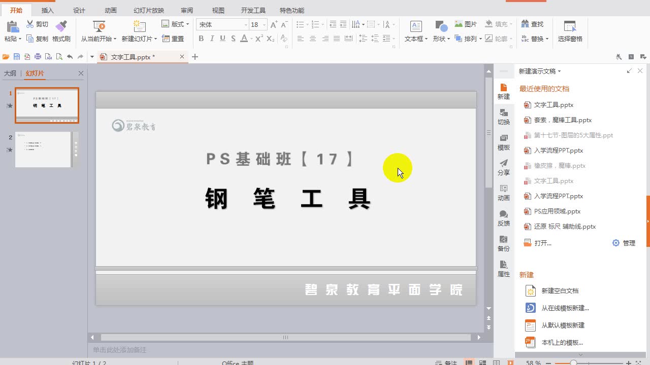
Task: Open the Feedback (反馈) sidebar panel
Action: point(504,218)
